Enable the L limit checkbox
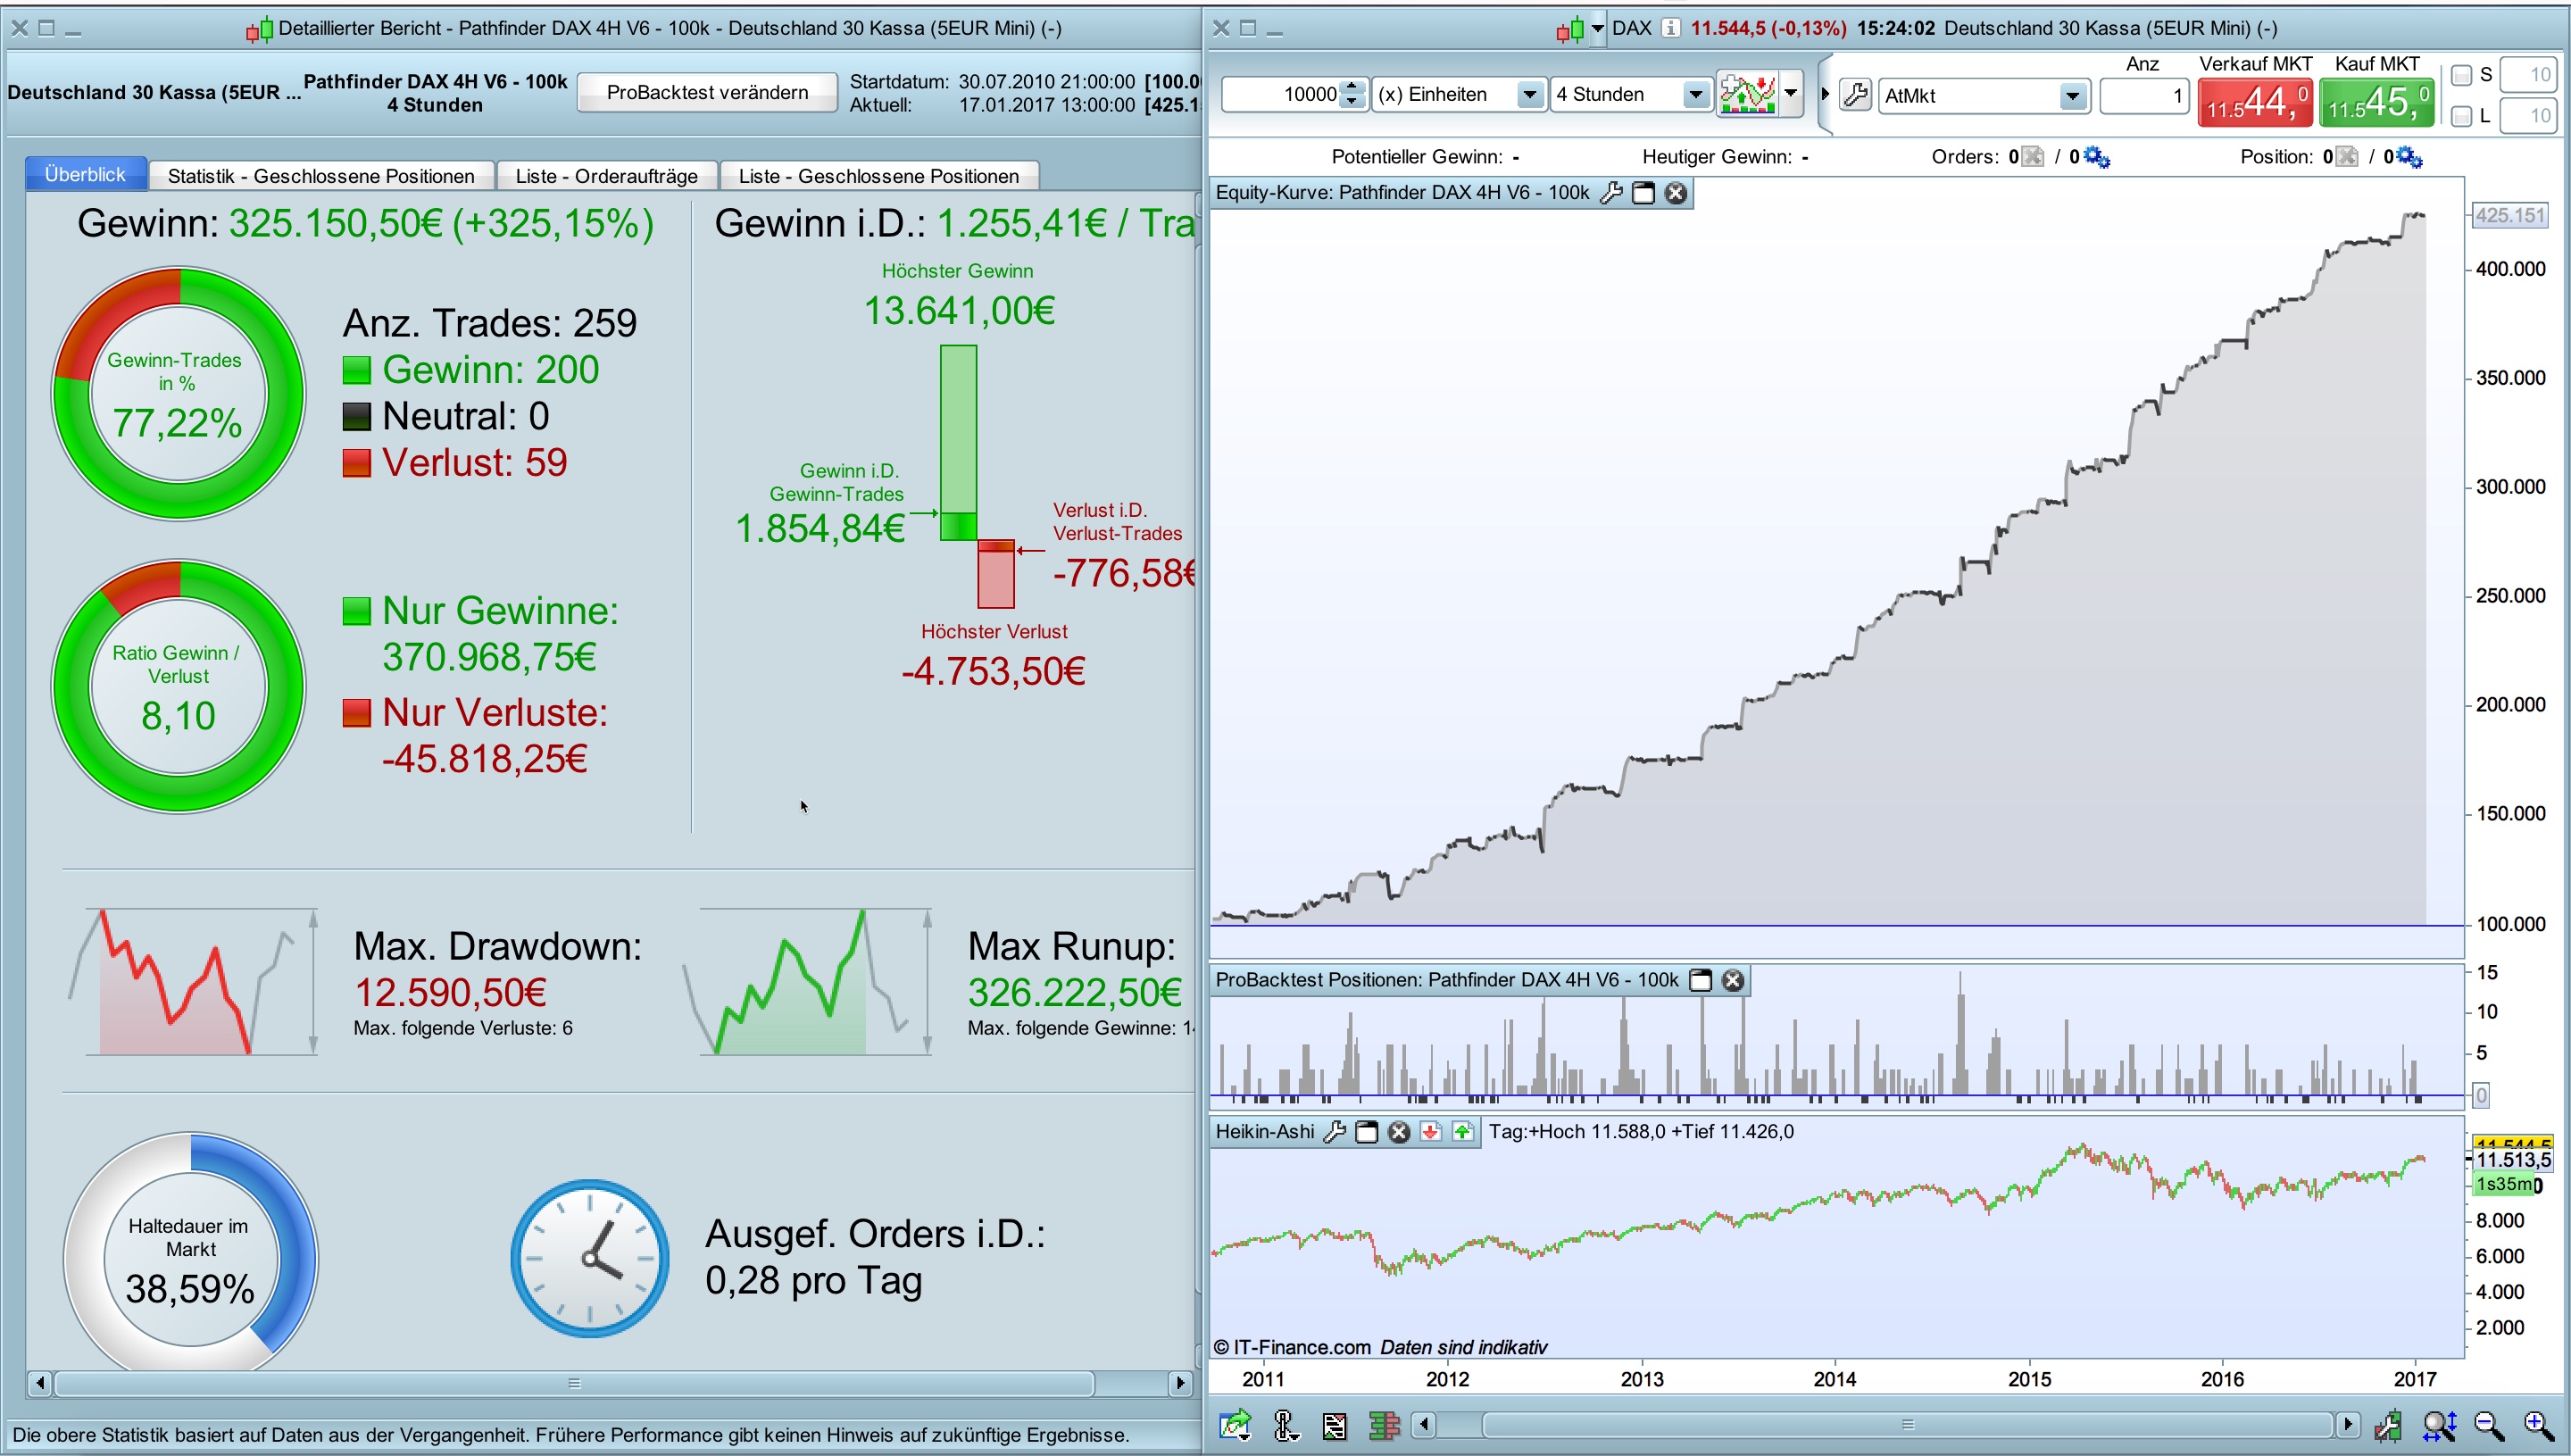This screenshot has height=1456, width=2571. click(2462, 117)
